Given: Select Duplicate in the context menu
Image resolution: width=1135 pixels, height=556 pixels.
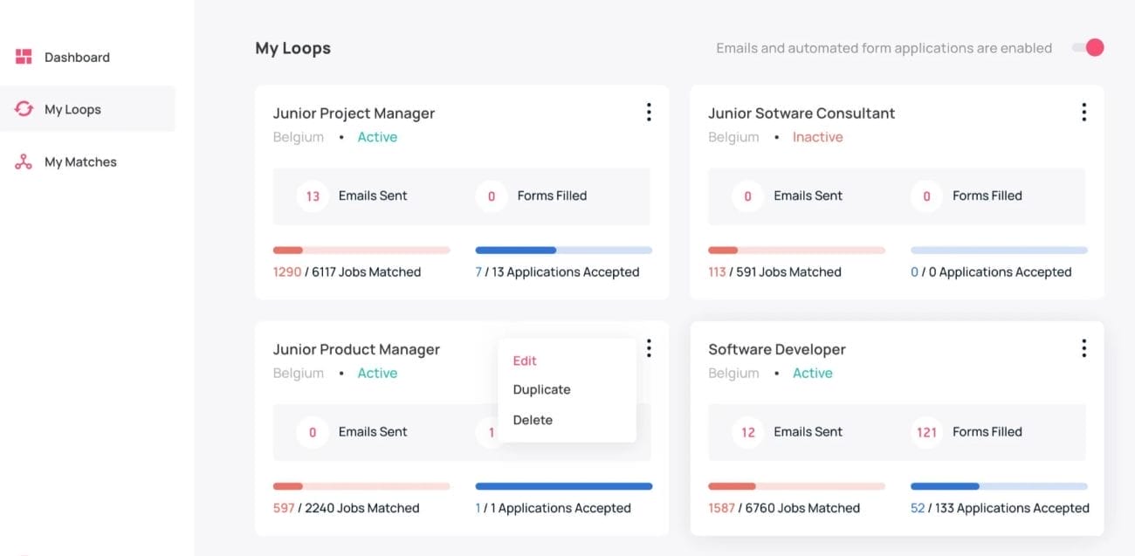Looking at the screenshot, I should click(541, 389).
